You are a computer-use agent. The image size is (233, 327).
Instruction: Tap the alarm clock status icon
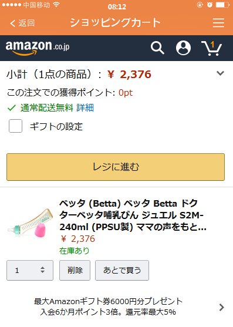(x=210, y=5)
